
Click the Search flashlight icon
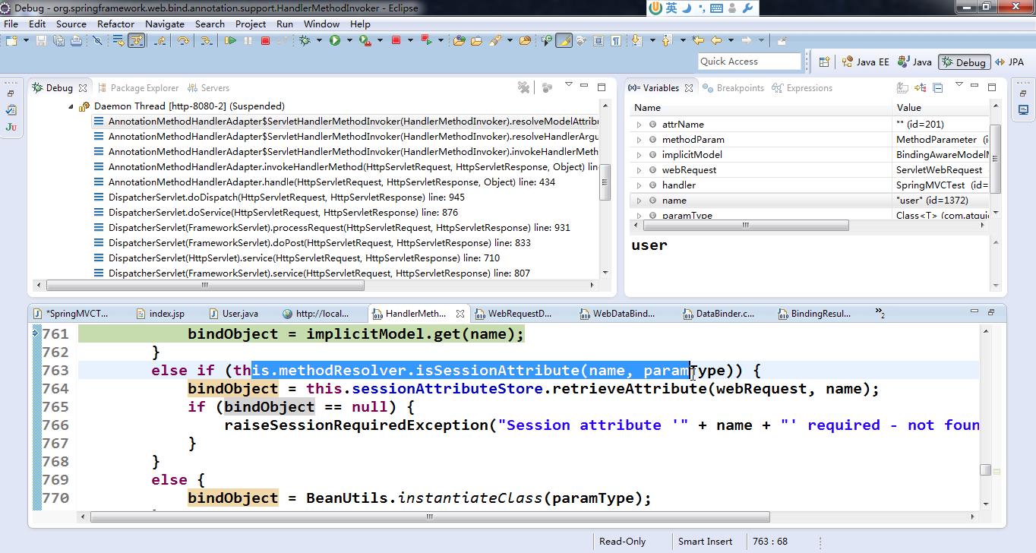click(x=494, y=40)
